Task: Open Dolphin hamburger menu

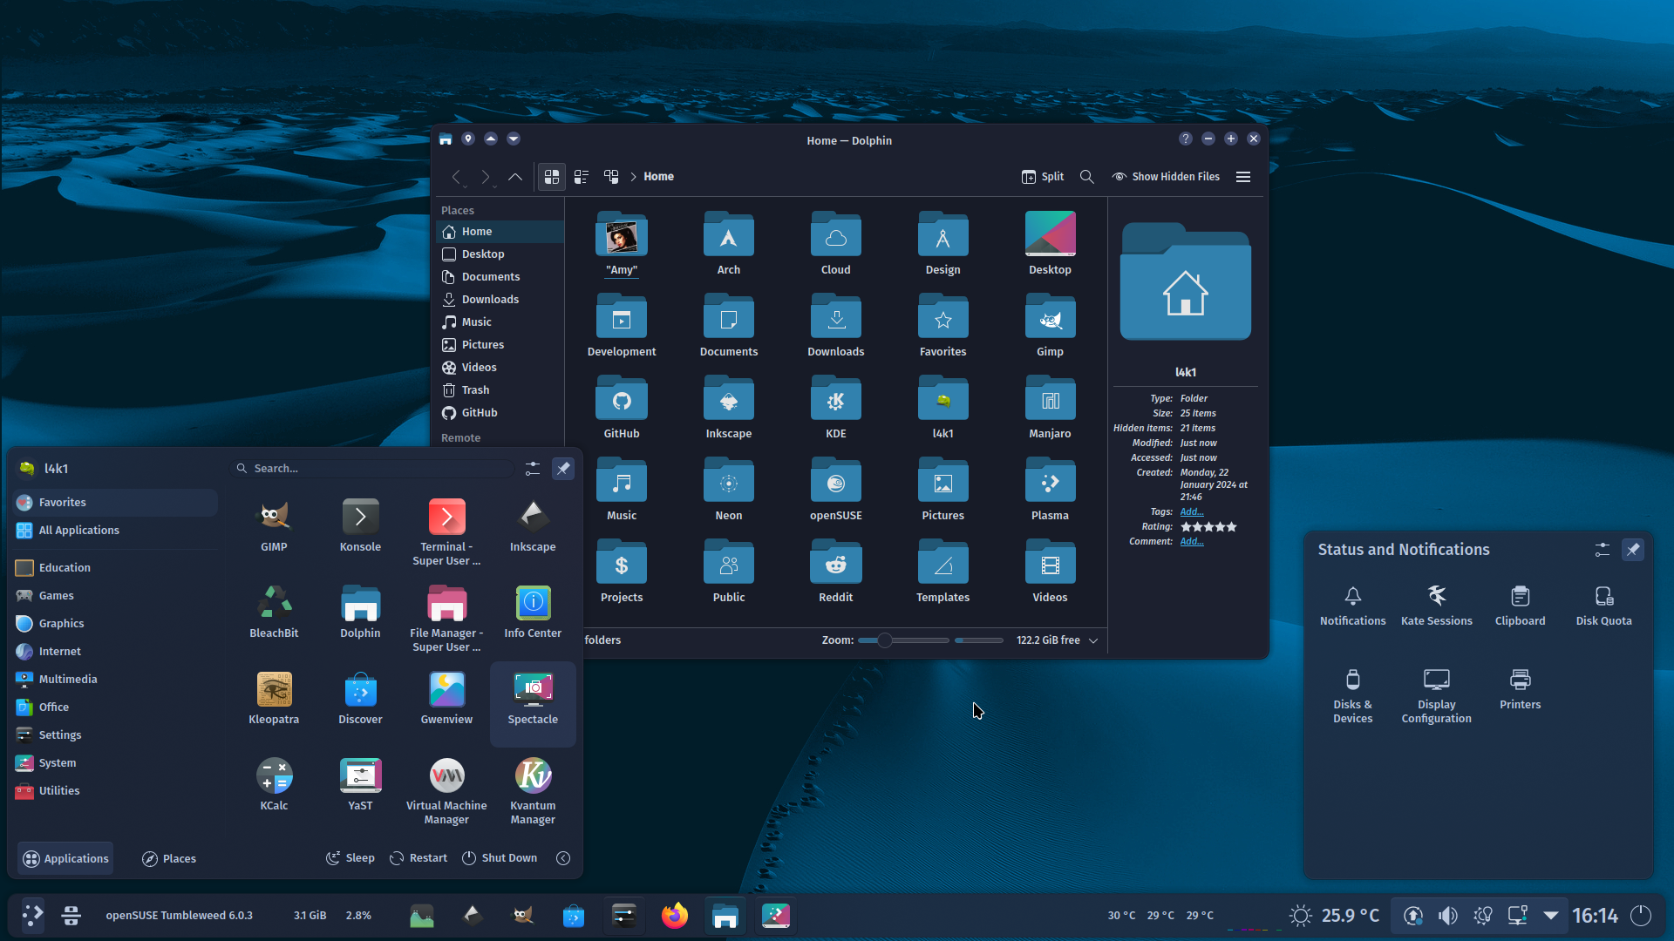Action: [1243, 176]
